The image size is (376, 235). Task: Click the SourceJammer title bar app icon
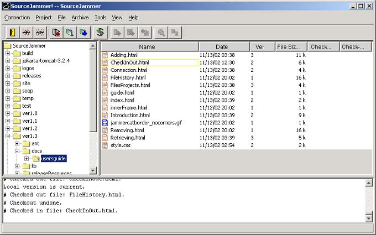coord(6,6)
